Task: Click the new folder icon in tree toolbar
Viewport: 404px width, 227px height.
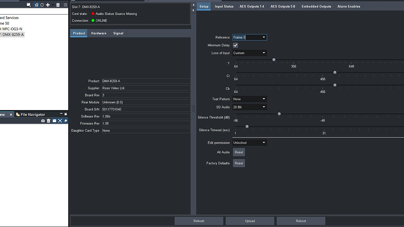Action: tap(29, 5)
